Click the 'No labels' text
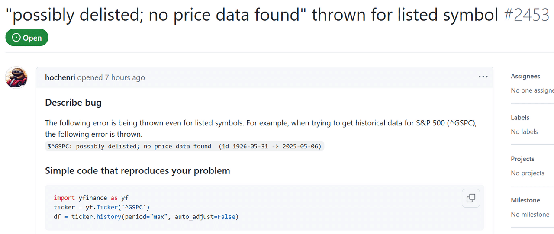This screenshot has height=234, width=554. pyautogui.click(x=524, y=131)
